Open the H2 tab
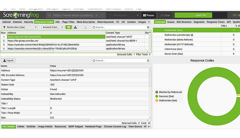This screenshot has height=138, width=240. point(123,22)
